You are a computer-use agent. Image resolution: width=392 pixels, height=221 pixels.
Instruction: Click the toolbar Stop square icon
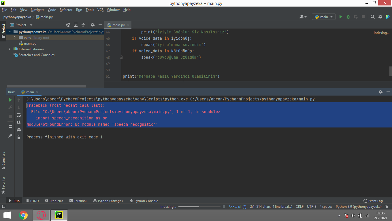tap(363, 17)
